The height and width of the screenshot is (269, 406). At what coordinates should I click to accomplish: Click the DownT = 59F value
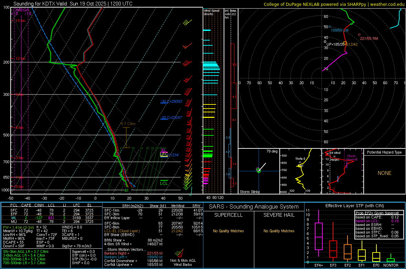pos(14,246)
